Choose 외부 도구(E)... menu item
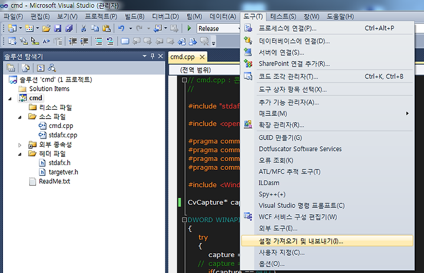Image resolution: width=424 pixels, height=273 pixels. 327,228
